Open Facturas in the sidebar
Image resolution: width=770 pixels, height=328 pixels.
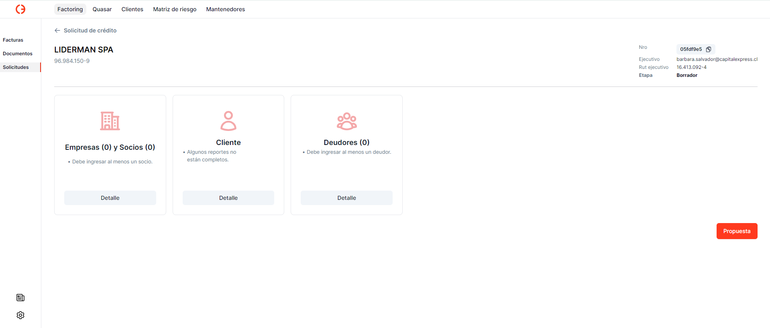pyautogui.click(x=13, y=40)
